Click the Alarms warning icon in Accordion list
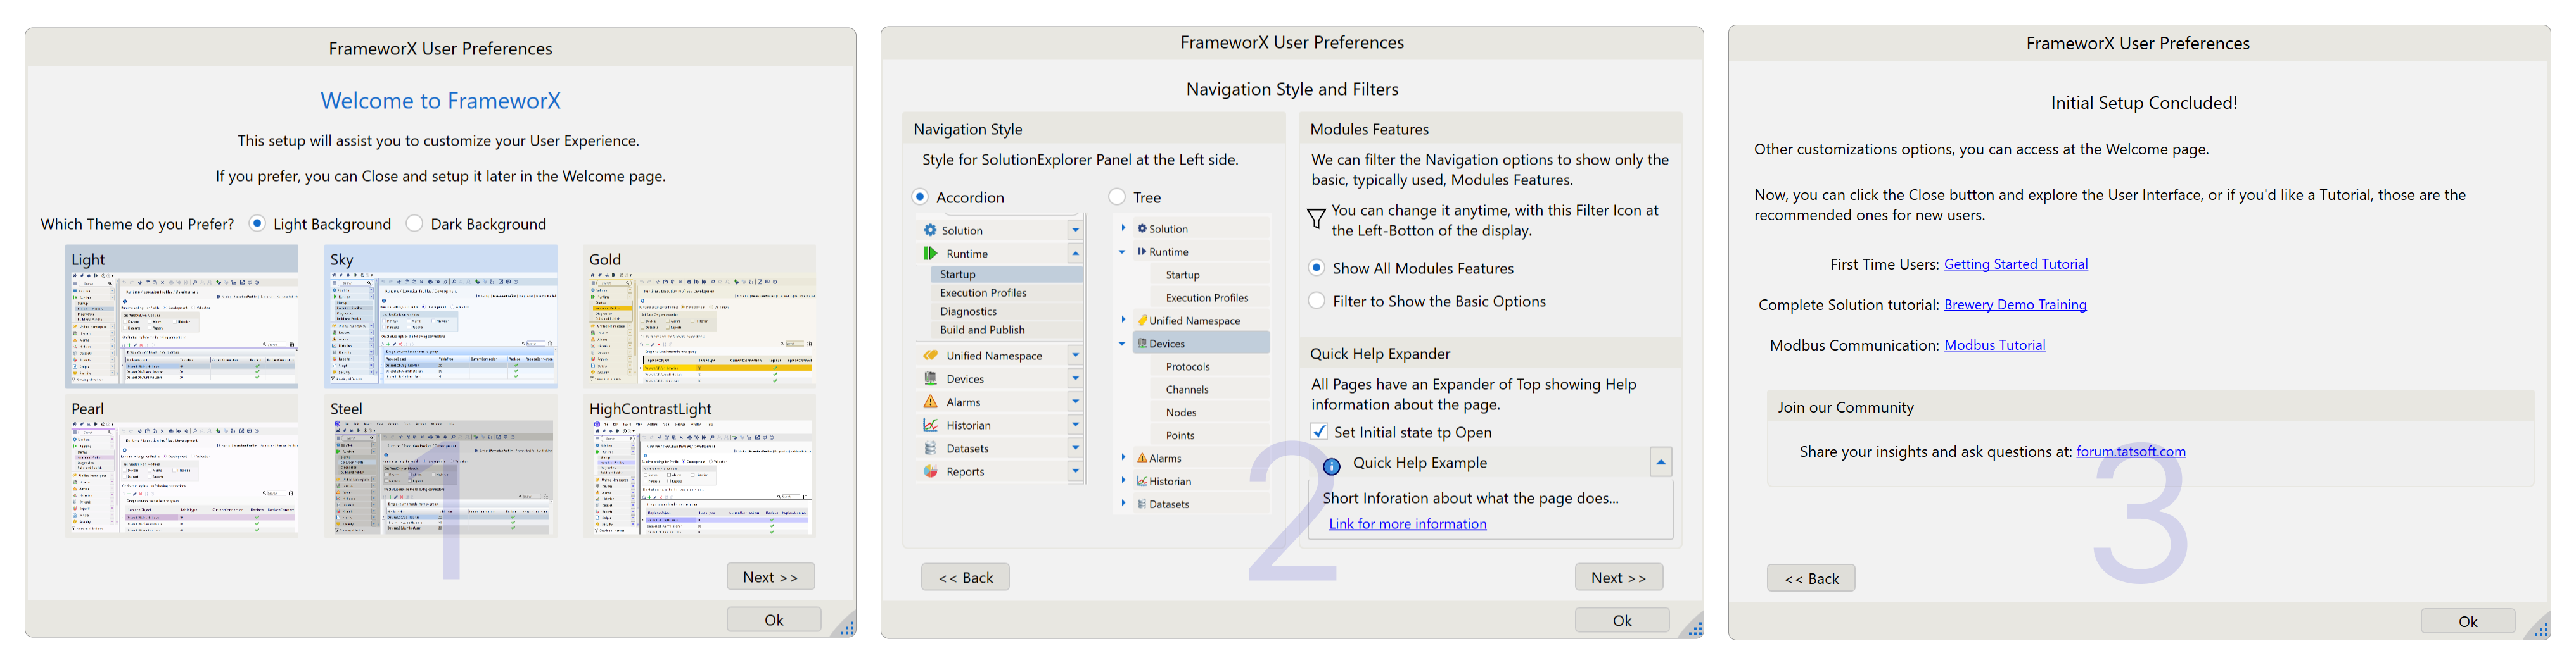The height and width of the screenshot is (665, 2576). pyautogui.click(x=930, y=401)
